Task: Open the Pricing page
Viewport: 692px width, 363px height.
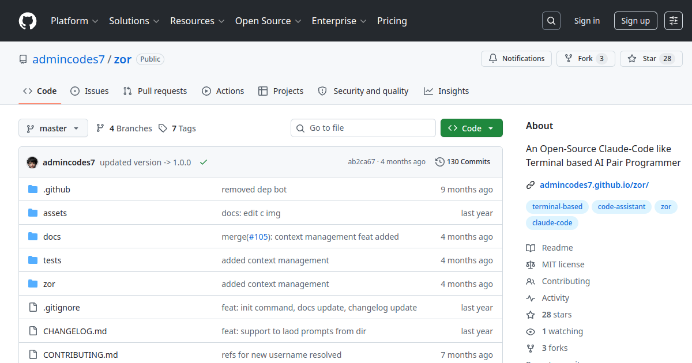Action: tap(392, 21)
